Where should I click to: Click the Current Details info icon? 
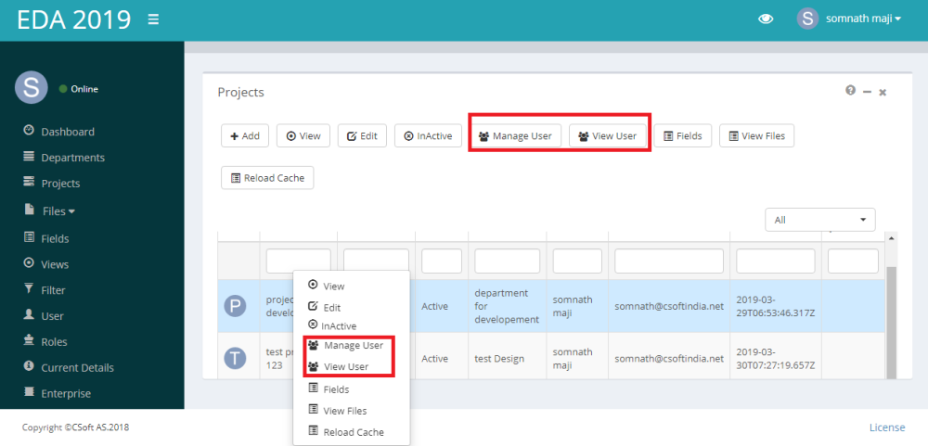click(29, 366)
